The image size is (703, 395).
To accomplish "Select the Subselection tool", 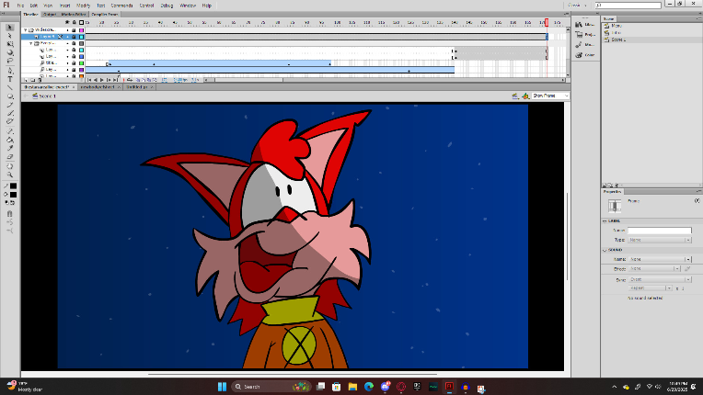I will (9, 36).
